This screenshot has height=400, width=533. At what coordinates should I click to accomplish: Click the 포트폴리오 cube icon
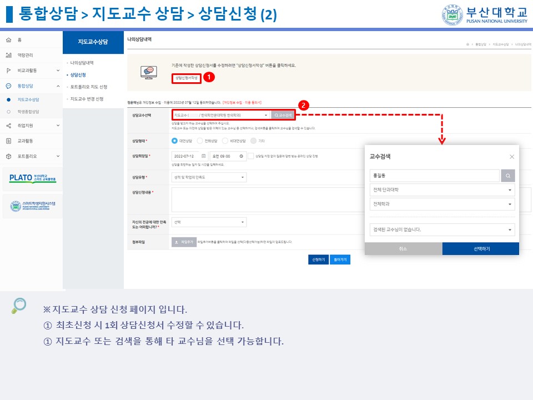(x=8, y=156)
